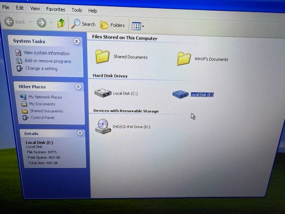
Task: Click the Hard Disk Drives group header
Action: 110,76
